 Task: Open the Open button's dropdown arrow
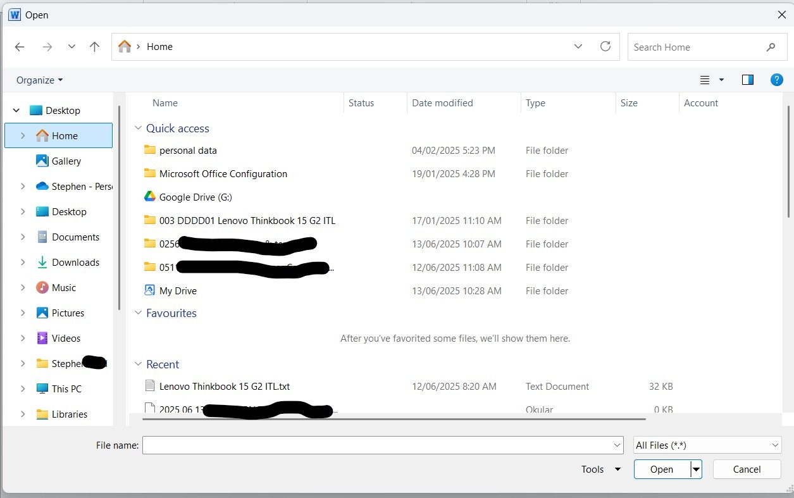[x=695, y=469]
